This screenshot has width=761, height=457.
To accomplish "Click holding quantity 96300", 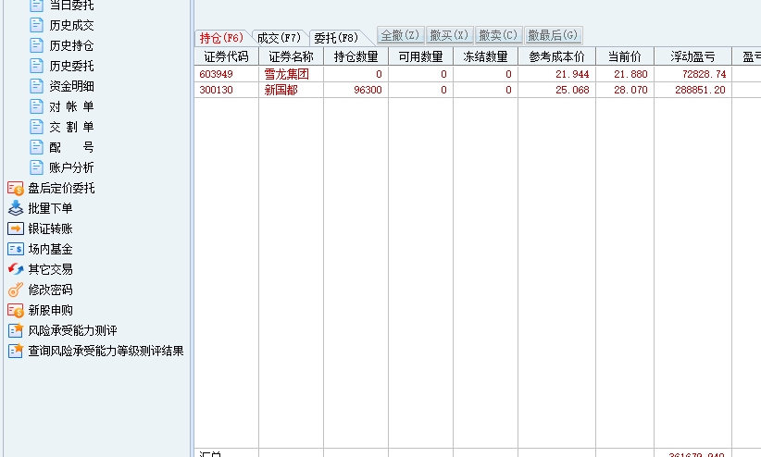I will (x=368, y=90).
